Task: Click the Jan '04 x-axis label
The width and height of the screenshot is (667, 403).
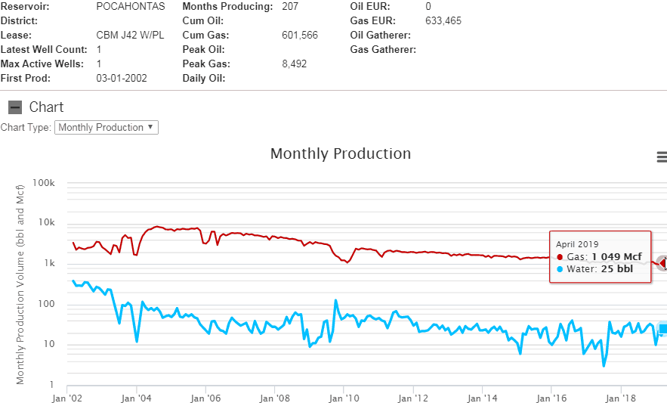Action: click(x=135, y=397)
